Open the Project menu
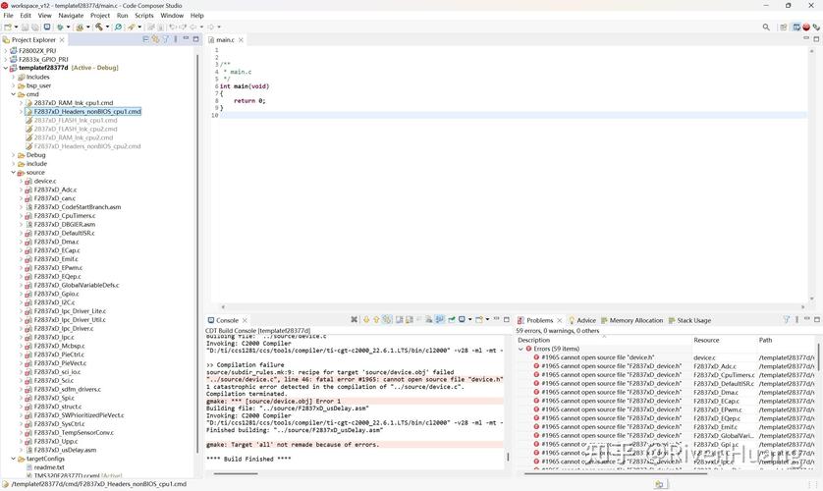The image size is (823, 491). (x=100, y=16)
